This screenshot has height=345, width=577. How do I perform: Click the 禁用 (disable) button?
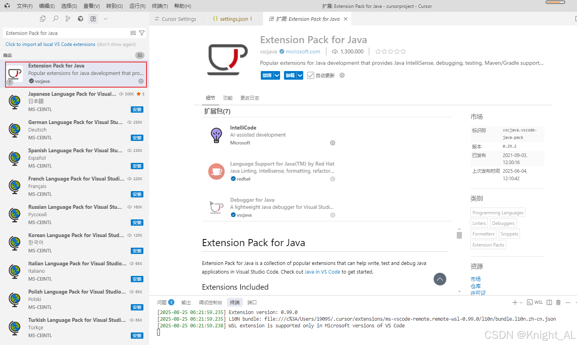267,75
